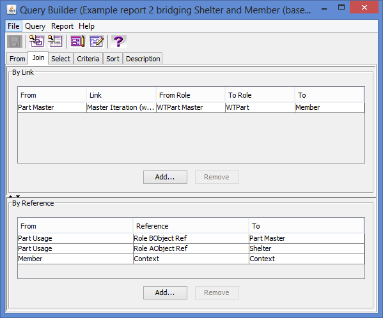Select the Shelter cell

(x=306, y=248)
